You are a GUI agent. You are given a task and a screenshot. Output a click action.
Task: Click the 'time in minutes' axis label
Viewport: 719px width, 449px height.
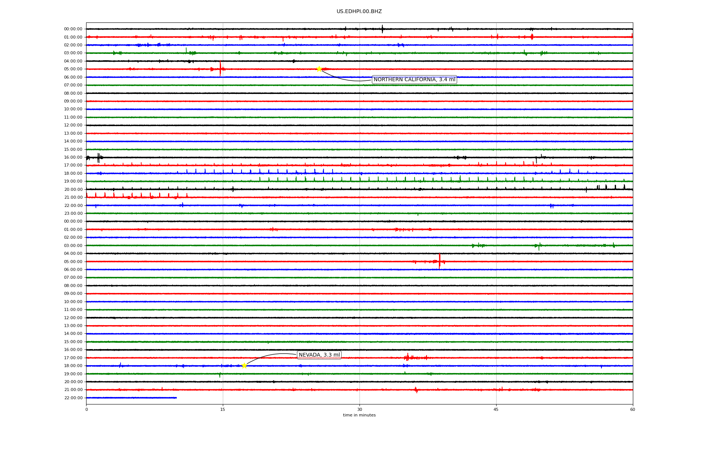[x=359, y=415]
